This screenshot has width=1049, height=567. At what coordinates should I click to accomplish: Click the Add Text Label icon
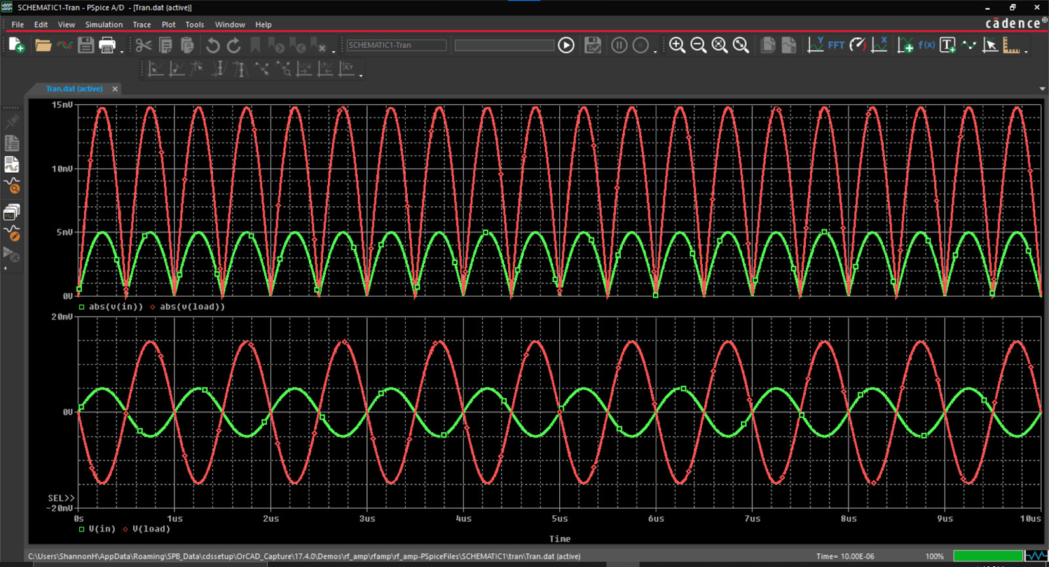[x=947, y=45]
